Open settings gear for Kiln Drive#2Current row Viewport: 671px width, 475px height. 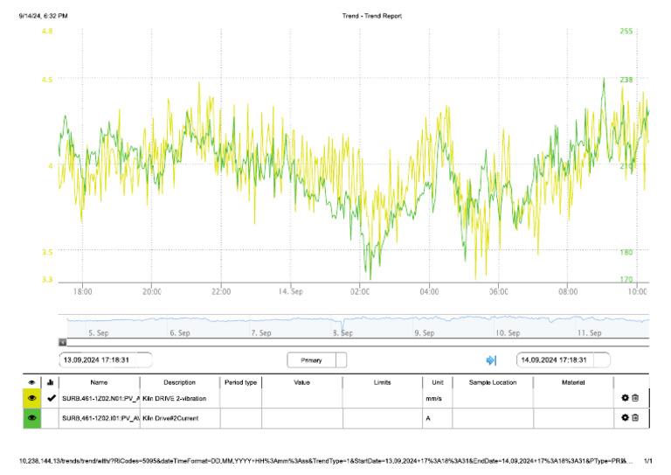(x=625, y=417)
